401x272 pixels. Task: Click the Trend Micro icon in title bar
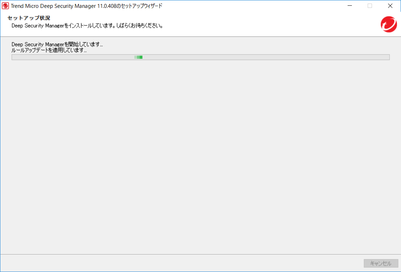coord(5,6)
